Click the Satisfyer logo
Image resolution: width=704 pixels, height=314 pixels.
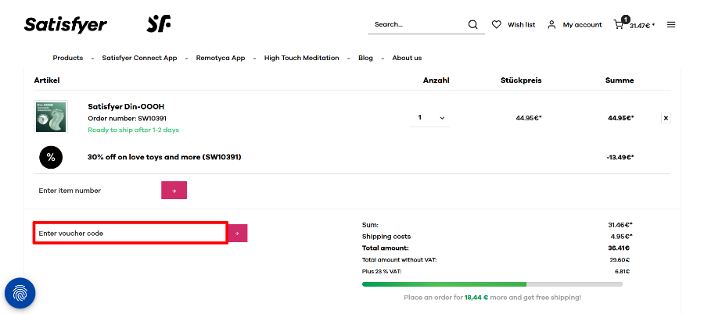point(66,25)
